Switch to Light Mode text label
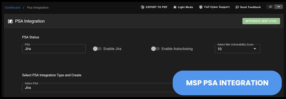Image resolution: width=286 pixels, height=99 pixels. 185,7
